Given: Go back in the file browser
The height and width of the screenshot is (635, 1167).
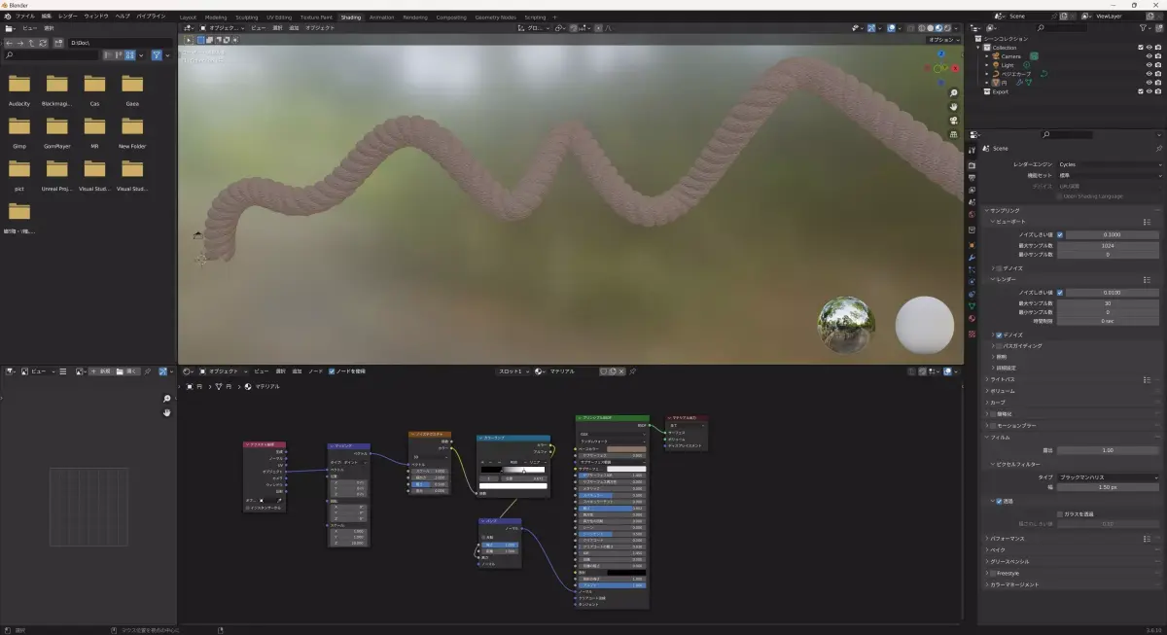Looking at the screenshot, I should tap(10, 43).
